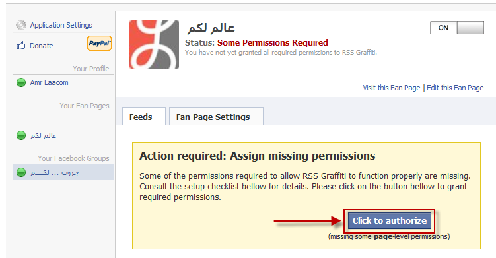Click the RSS Graffiti page logo image
This screenshot has width=496, height=258.
[x=154, y=44]
